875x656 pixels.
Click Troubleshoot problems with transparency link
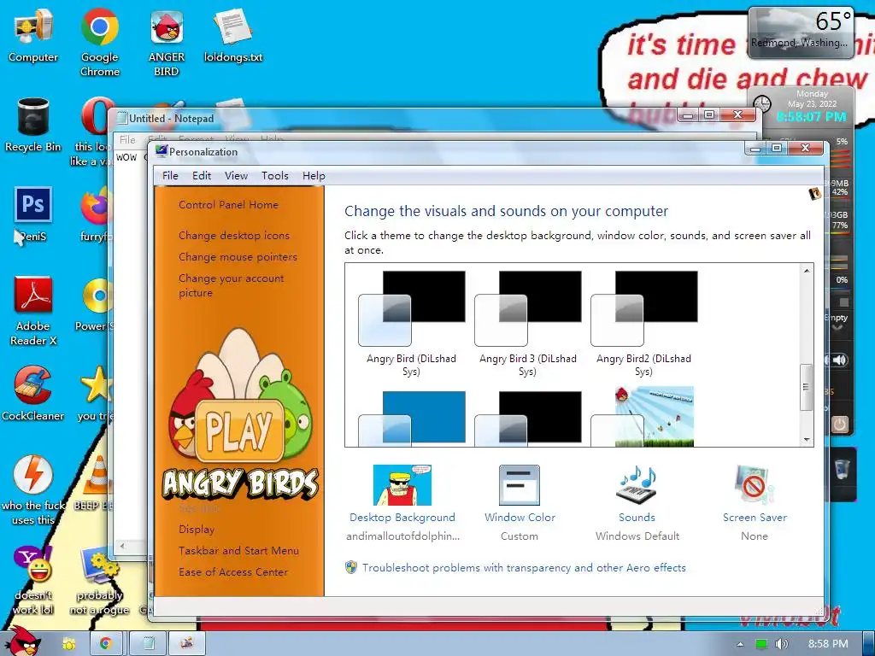[524, 568]
